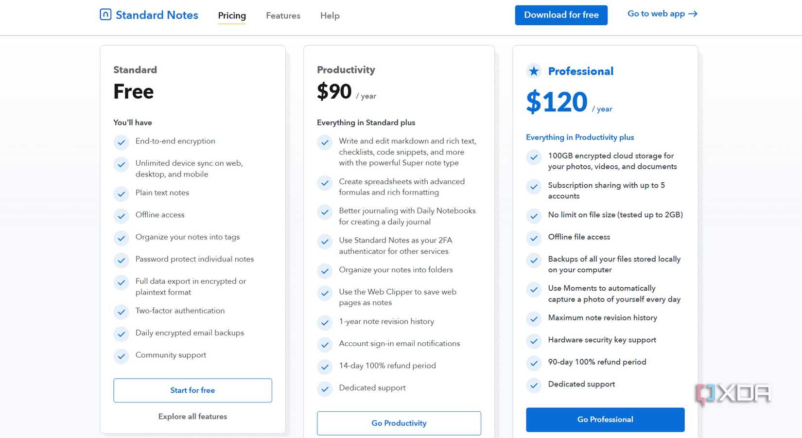Select the checkmark beside Dedicated support in Productivity

[325, 389]
